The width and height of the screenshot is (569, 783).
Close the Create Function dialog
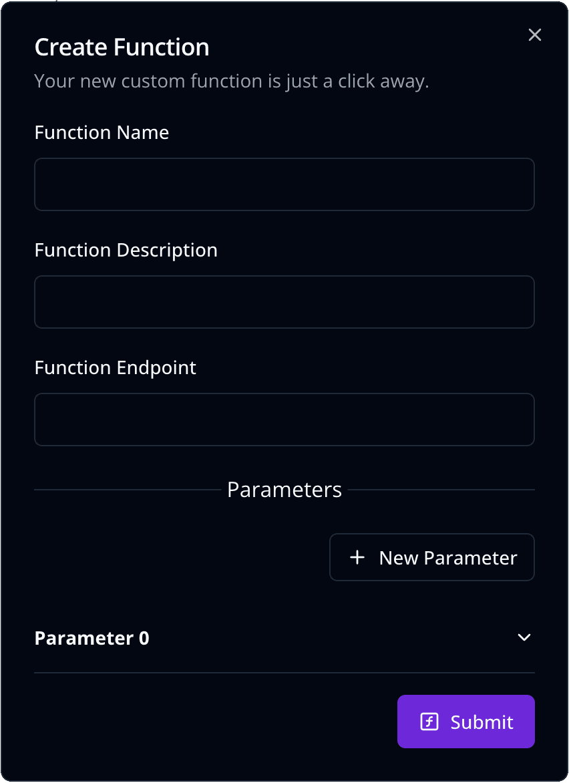tap(534, 35)
